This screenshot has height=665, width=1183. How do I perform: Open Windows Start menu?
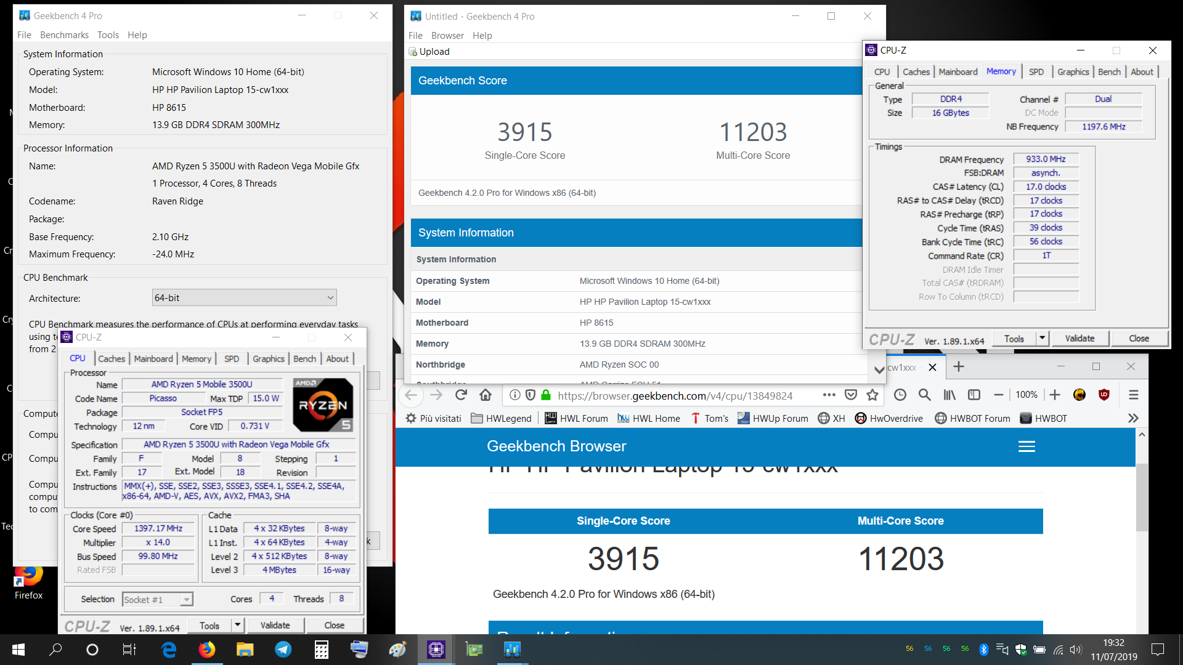[18, 650]
